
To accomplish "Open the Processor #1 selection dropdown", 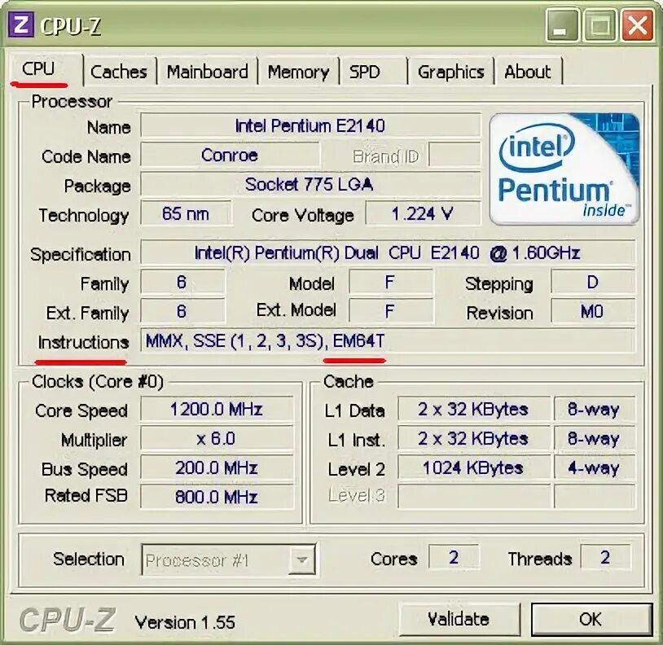I will (x=228, y=560).
